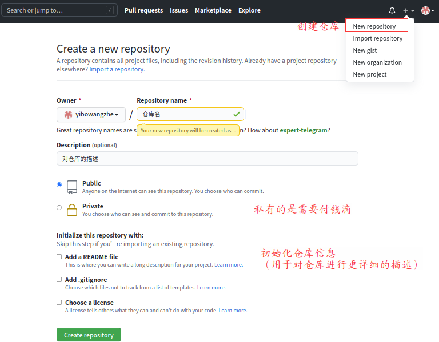The width and height of the screenshot is (439, 342).
Task: Click the Create repository button
Action: (x=89, y=335)
